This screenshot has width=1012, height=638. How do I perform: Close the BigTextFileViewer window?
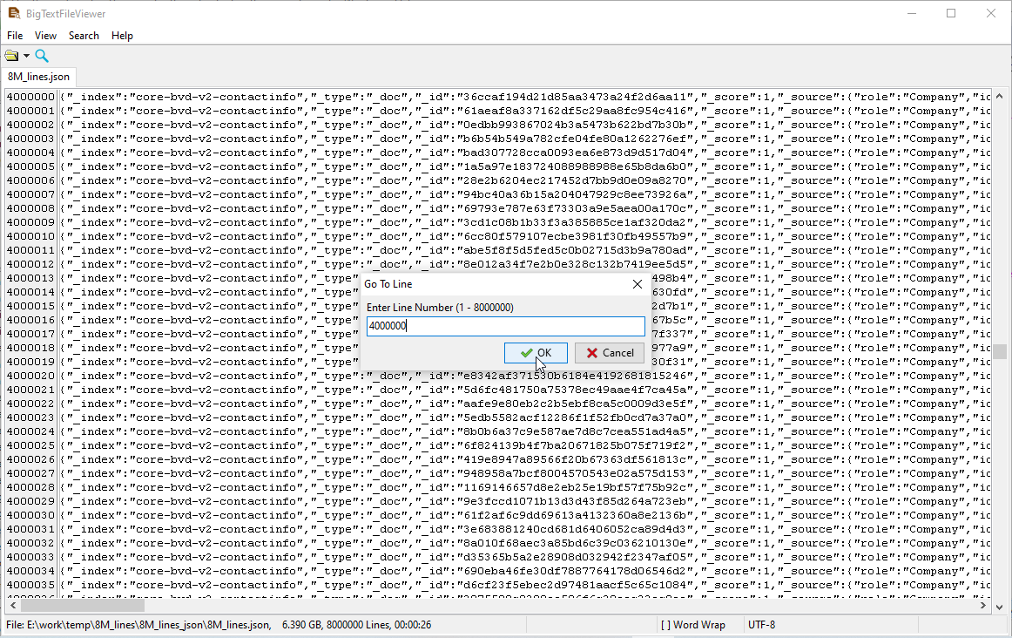(991, 13)
